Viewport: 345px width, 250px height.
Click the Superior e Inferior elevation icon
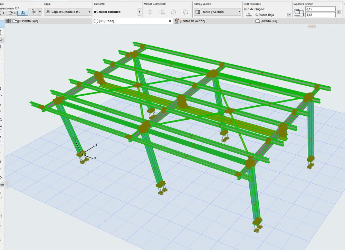[x=298, y=12]
